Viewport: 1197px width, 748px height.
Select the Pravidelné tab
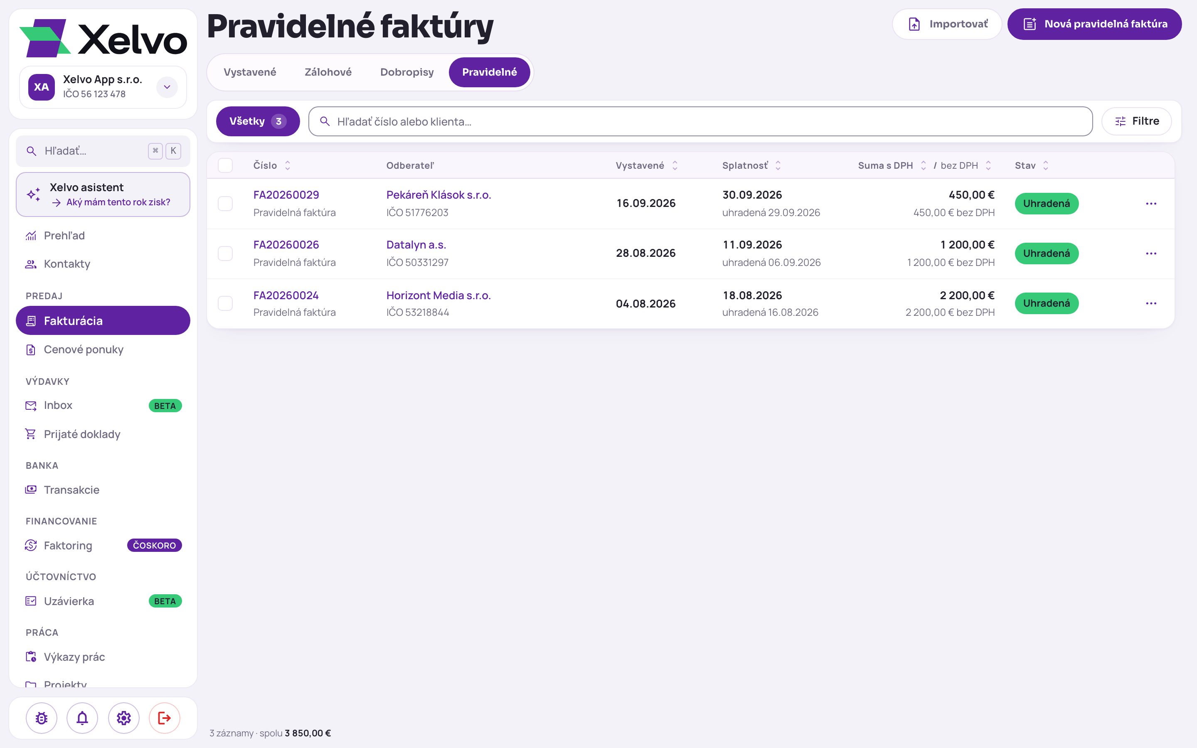pos(489,72)
